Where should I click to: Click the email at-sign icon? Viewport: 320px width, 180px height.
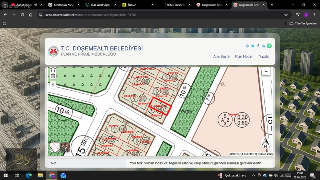(248, 46)
